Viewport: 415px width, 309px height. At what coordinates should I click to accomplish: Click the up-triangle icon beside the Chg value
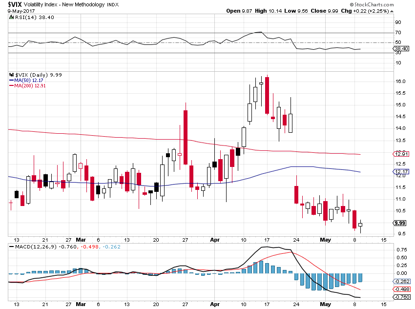coord(392,11)
